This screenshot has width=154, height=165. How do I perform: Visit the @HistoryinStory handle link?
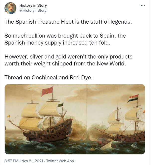pyautogui.click(x=33, y=10)
